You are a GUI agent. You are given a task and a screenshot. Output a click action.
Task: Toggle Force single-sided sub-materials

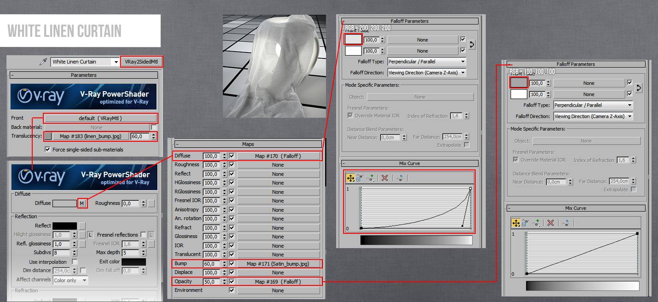[x=47, y=149]
